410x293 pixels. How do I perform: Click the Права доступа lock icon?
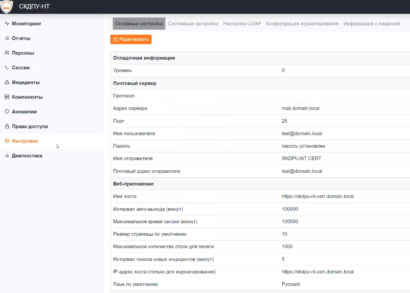tap(7, 127)
